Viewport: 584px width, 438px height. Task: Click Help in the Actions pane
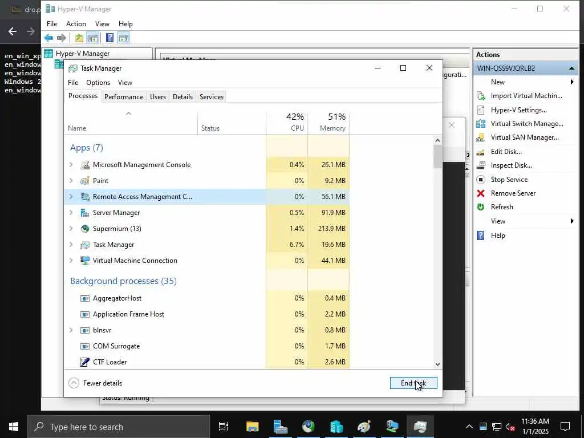pyautogui.click(x=498, y=236)
